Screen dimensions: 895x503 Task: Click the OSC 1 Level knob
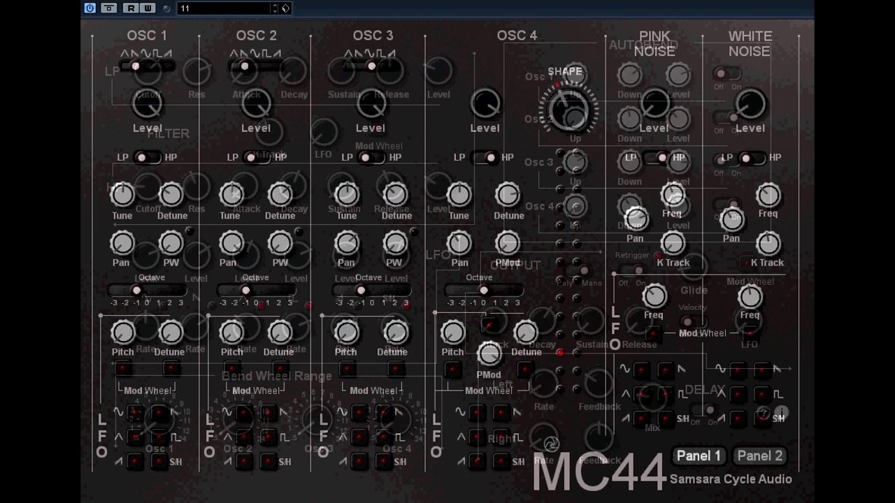(x=147, y=103)
